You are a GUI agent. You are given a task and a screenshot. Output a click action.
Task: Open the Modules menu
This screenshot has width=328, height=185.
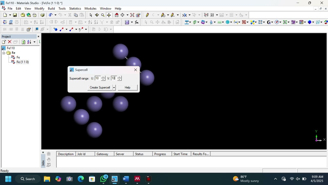coord(90,8)
